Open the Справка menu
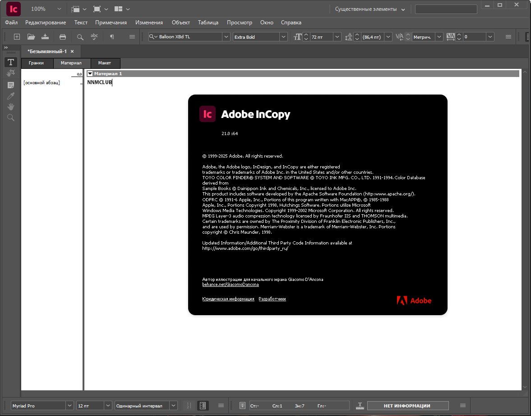 [291, 23]
